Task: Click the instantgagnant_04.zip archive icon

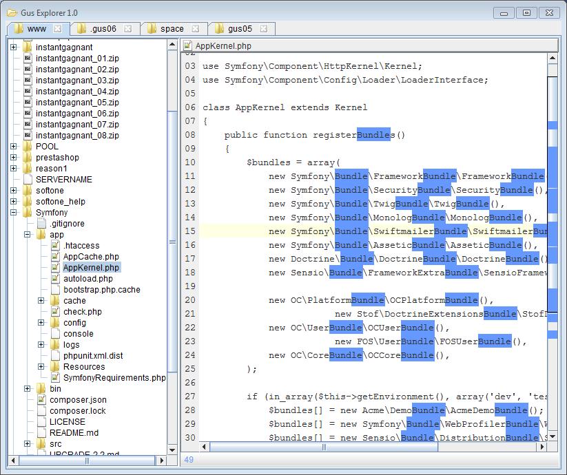Action: click(x=28, y=92)
